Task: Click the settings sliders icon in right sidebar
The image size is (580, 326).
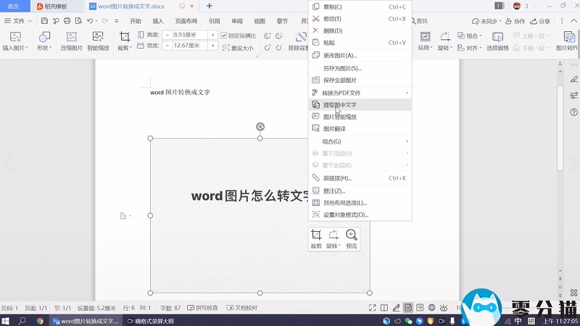Action: [x=573, y=96]
